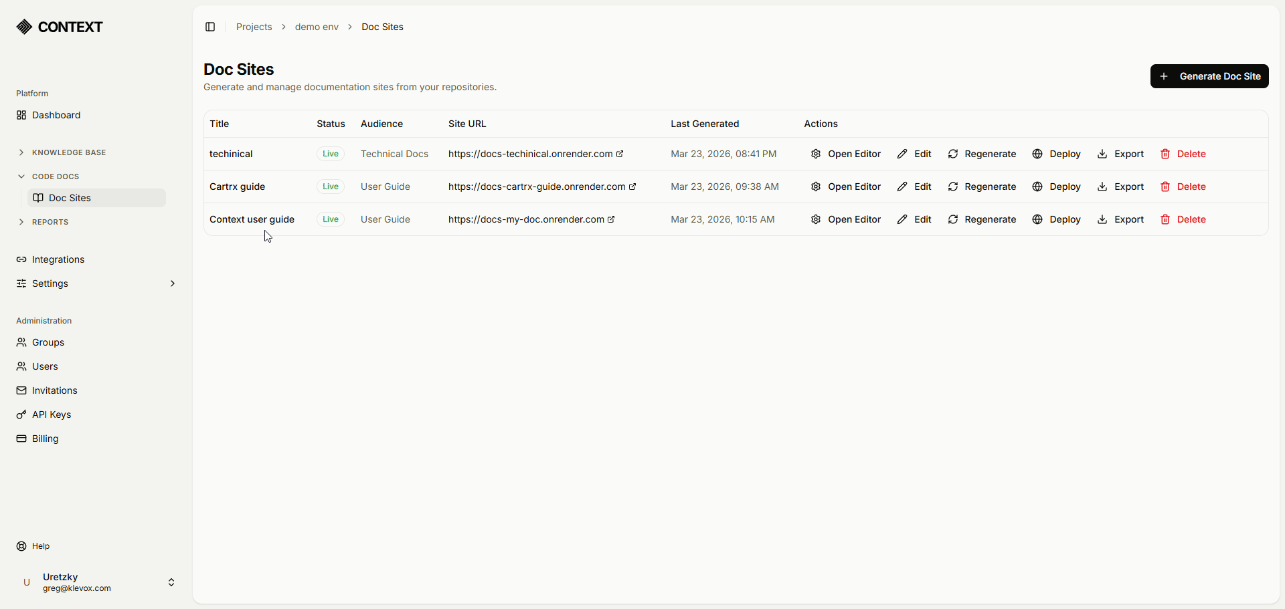
Task: Click the Edit pencil icon for Context user guide
Action: [902, 219]
